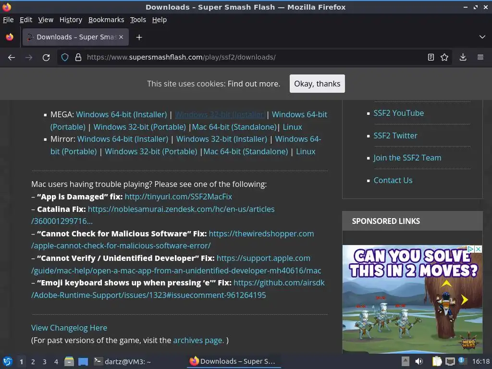492x369 pixels.
Task: Toggle reader view icon
Action: [431, 57]
